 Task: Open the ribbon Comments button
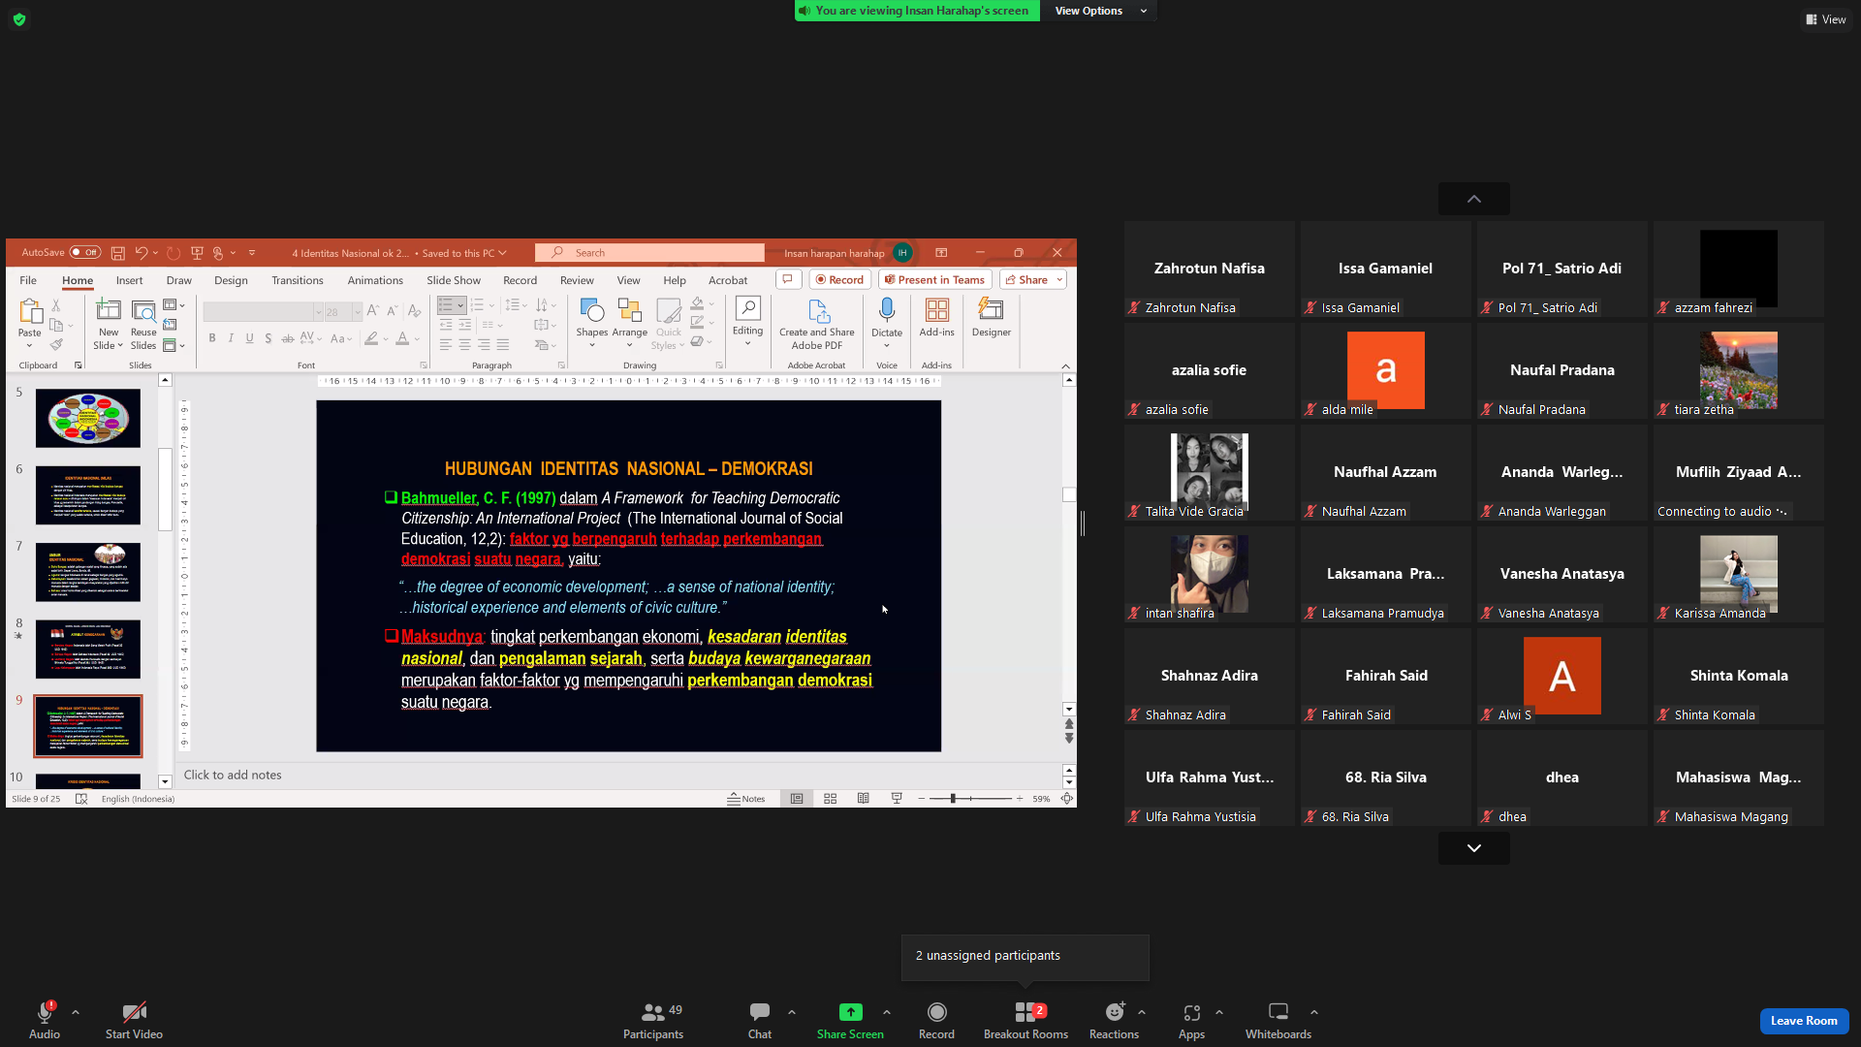(788, 280)
